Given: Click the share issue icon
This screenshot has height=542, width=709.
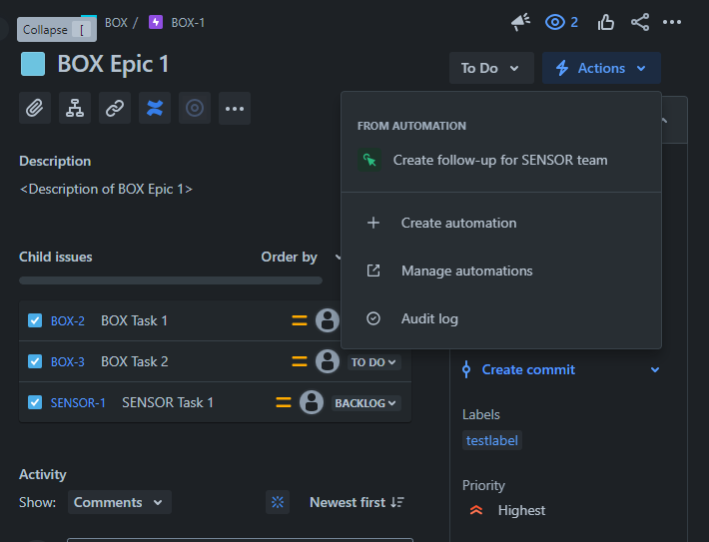Looking at the screenshot, I should click(640, 22).
